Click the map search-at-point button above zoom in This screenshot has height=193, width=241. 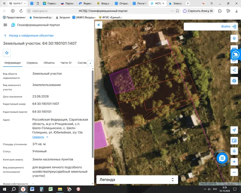pyautogui.click(x=234, y=151)
